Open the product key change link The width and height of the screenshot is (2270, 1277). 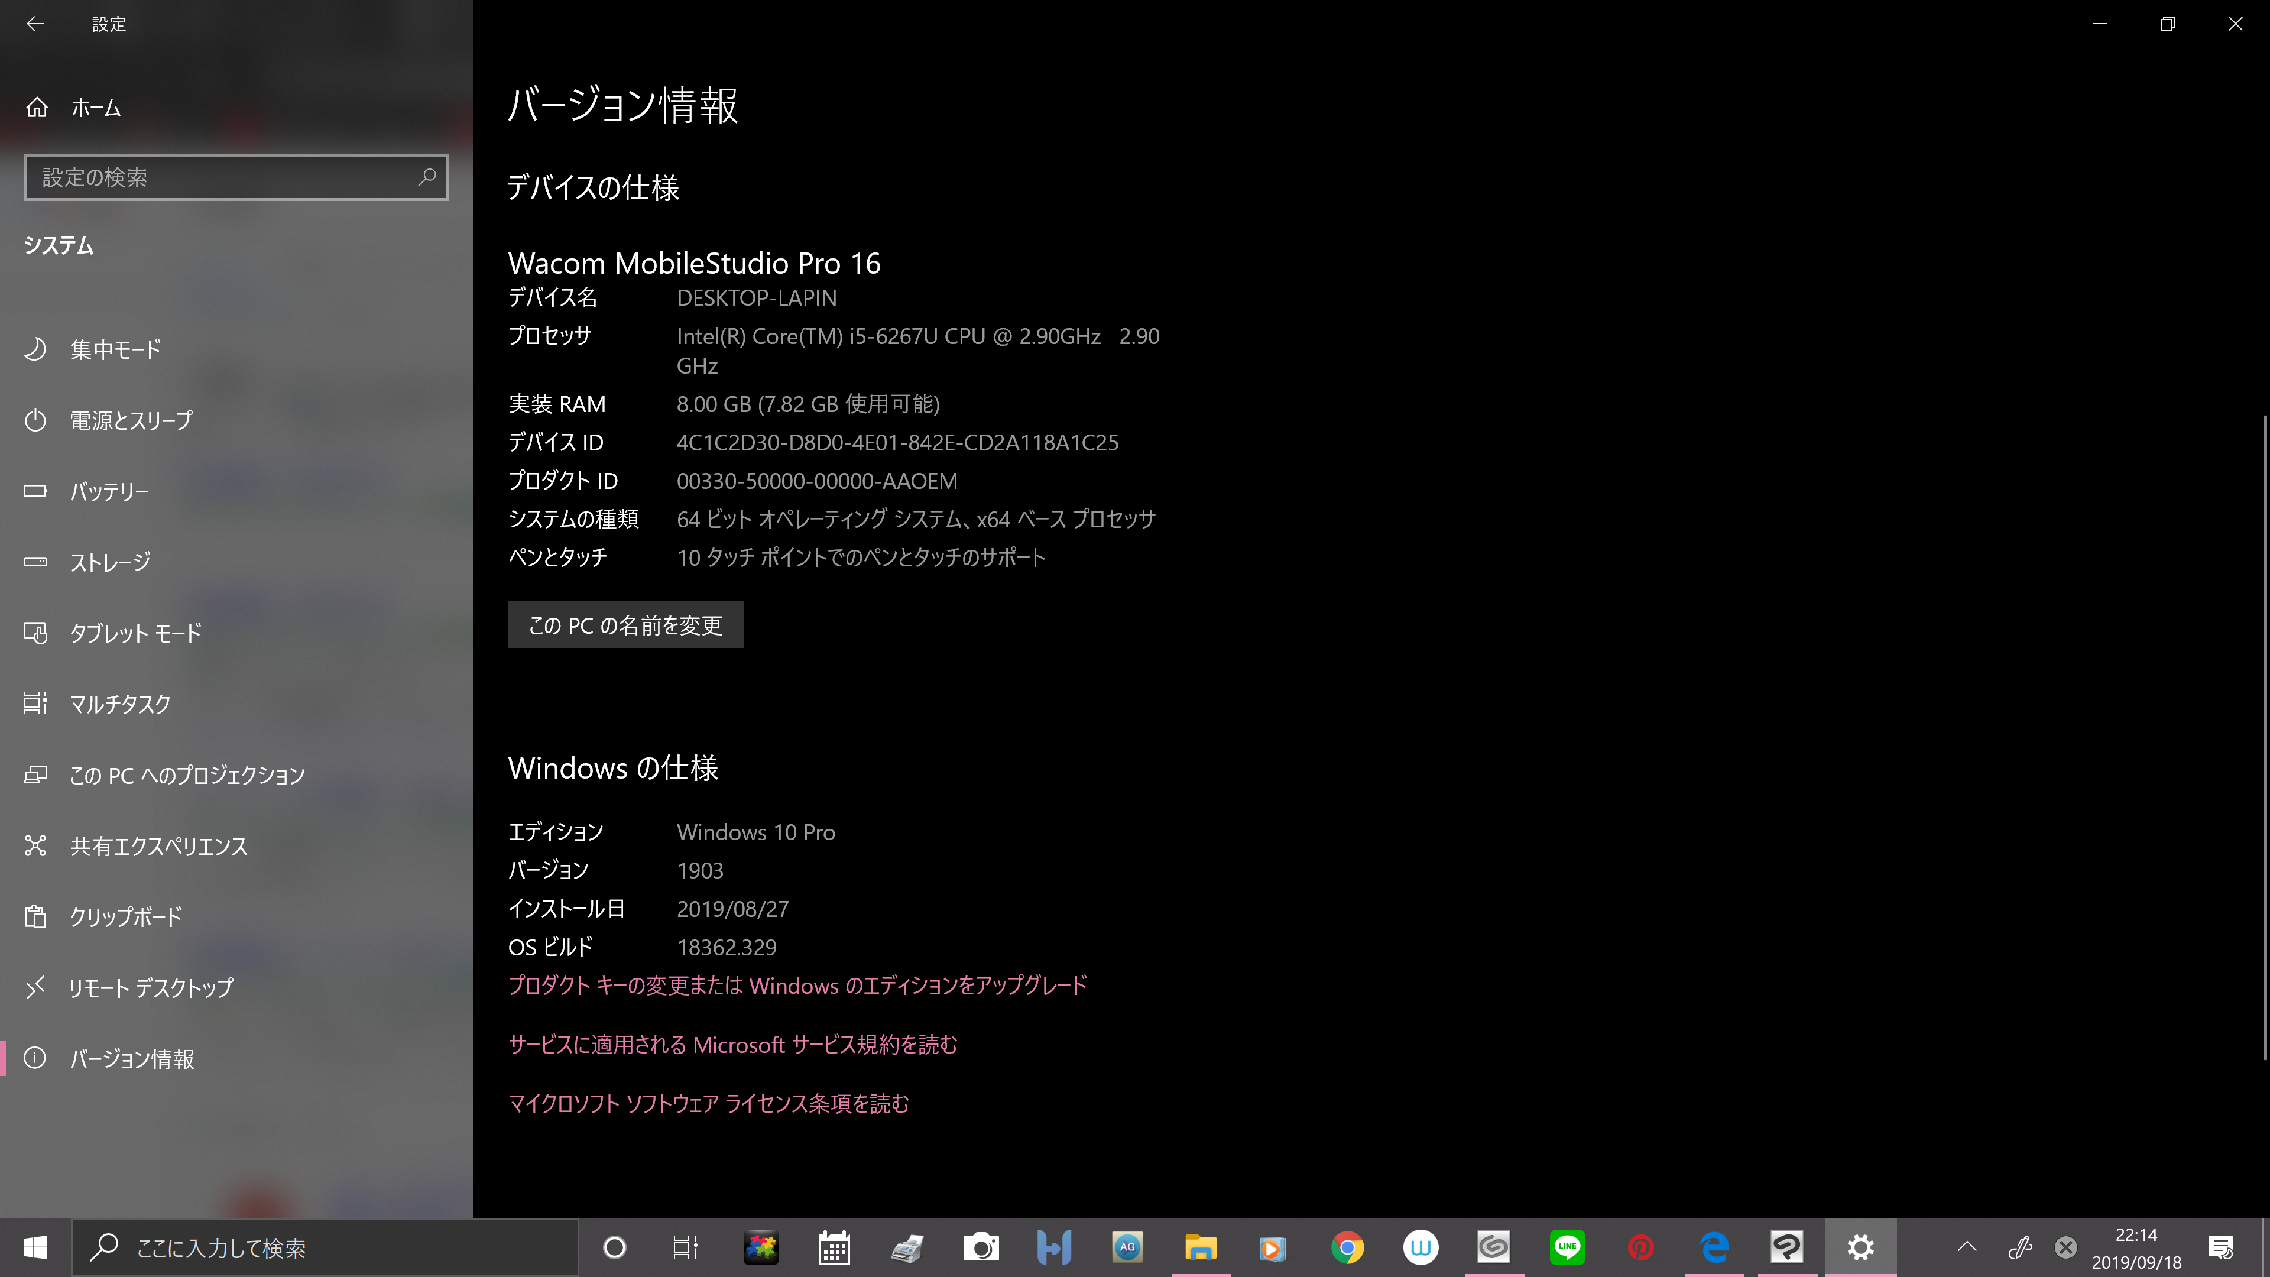point(797,986)
